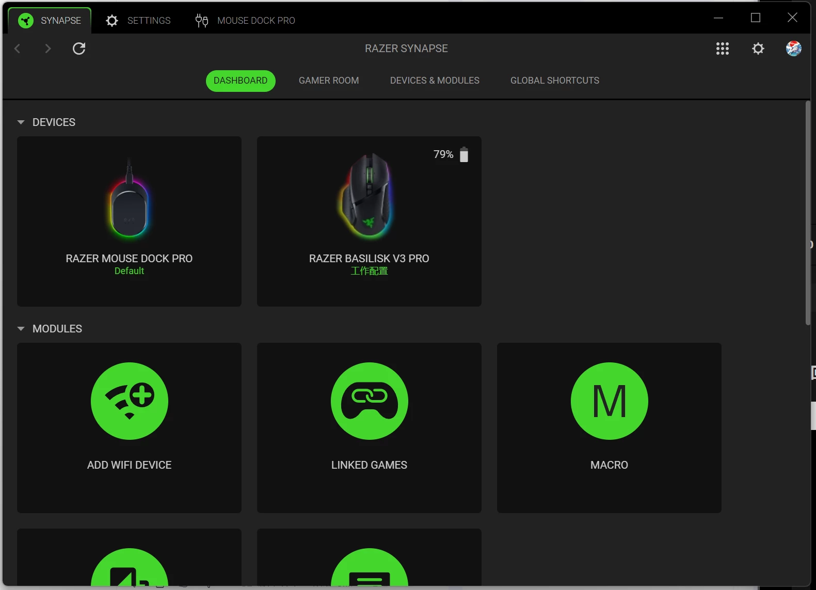Open the apps grid launcher icon

tap(723, 49)
